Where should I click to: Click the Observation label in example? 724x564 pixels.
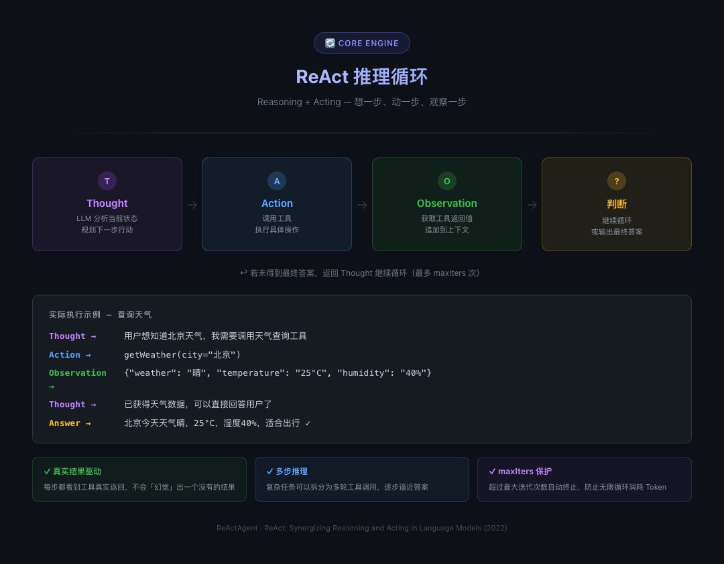tap(78, 373)
